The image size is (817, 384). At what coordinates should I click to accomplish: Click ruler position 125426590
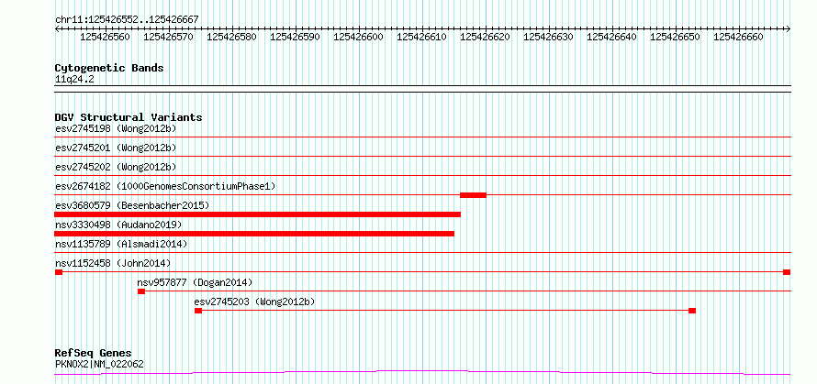coord(295,37)
